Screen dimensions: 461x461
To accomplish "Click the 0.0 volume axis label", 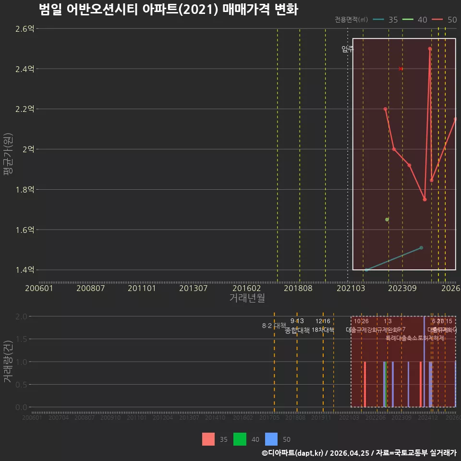I will [x=21, y=407].
